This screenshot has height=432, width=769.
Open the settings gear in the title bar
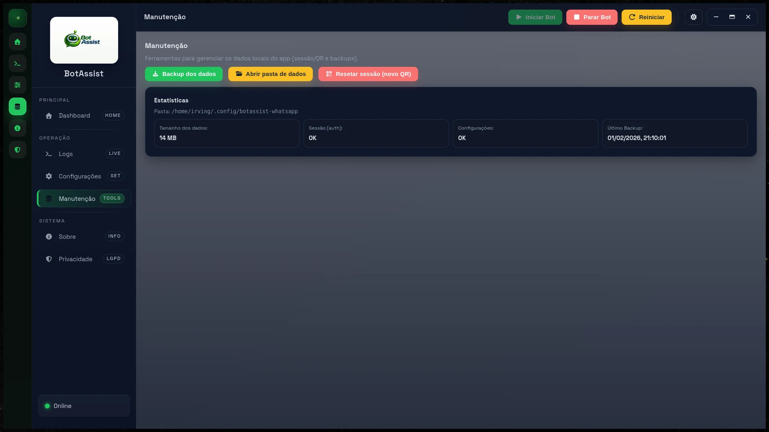[693, 17]
